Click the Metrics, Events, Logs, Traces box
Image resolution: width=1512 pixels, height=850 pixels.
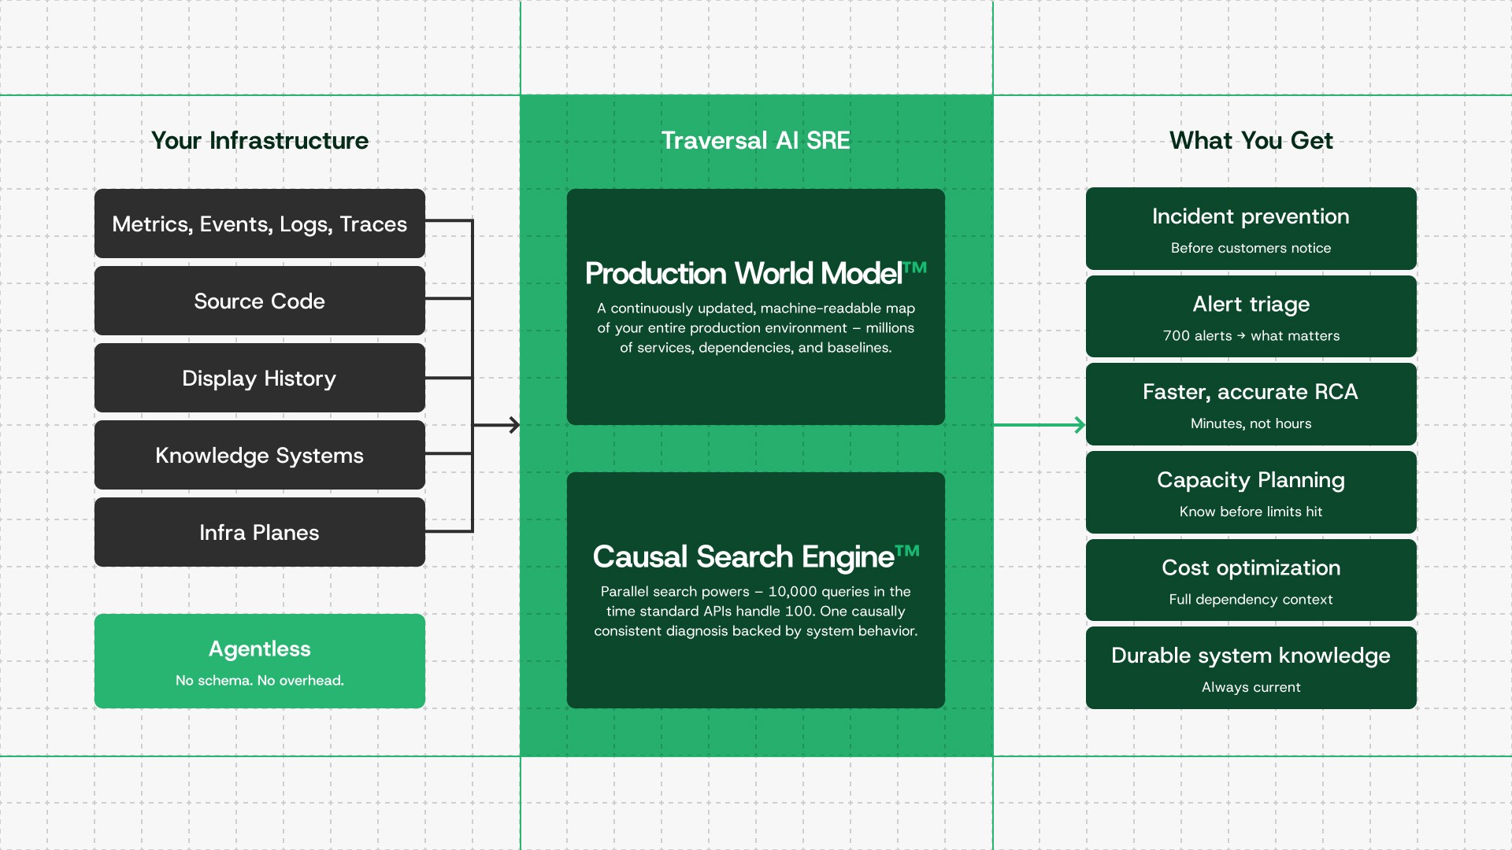(259, 224)
